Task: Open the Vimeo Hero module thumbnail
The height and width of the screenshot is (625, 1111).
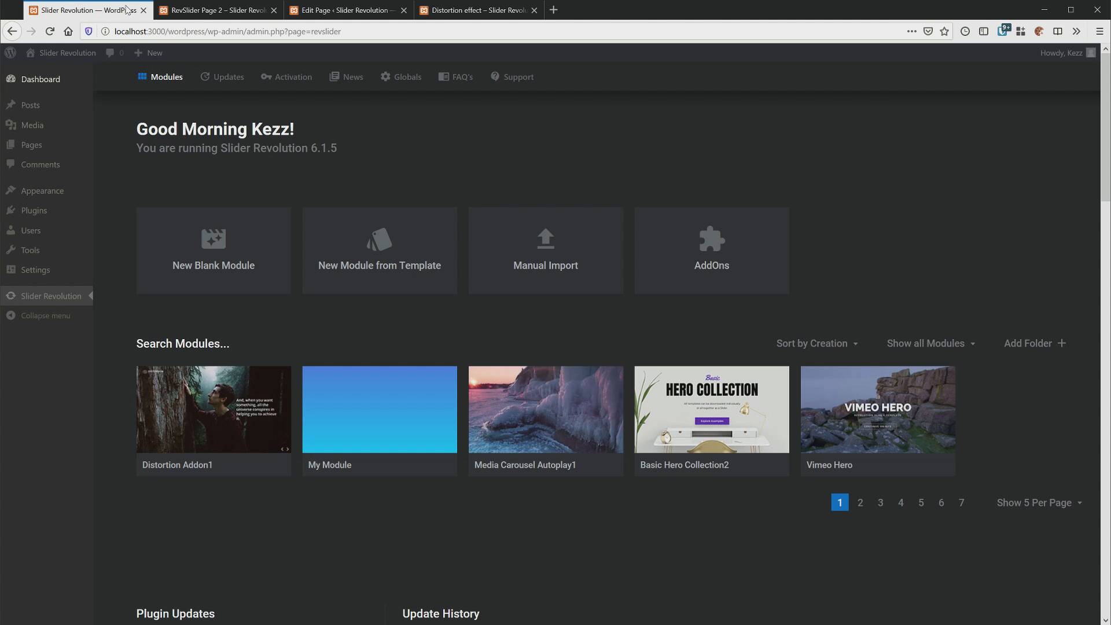Action: point(877,410)
